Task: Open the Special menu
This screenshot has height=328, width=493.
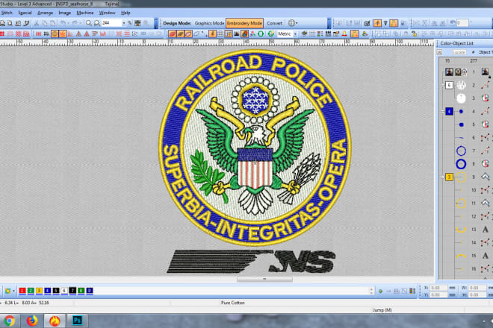Action: [25, 13]
